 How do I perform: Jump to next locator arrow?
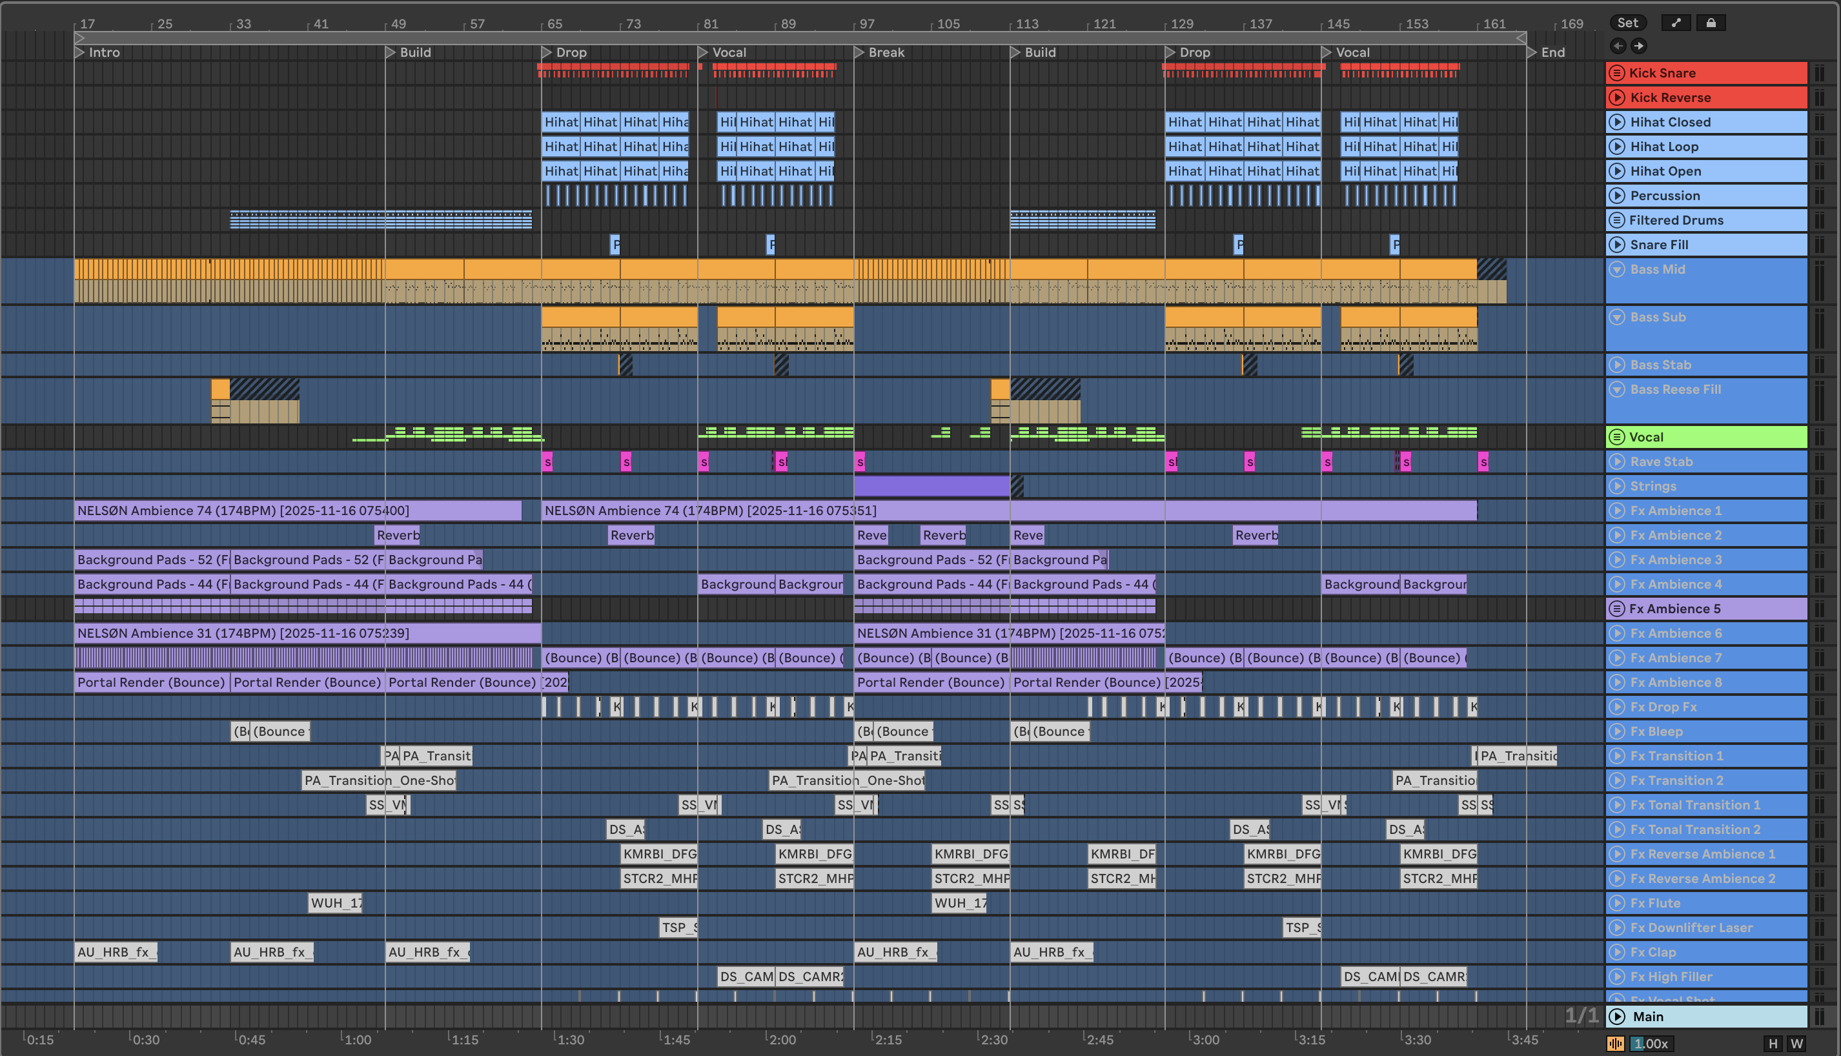(x=1639, y=46)
